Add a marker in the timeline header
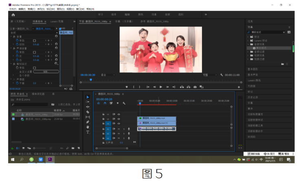The image size is (299, 181). (118, 103)
